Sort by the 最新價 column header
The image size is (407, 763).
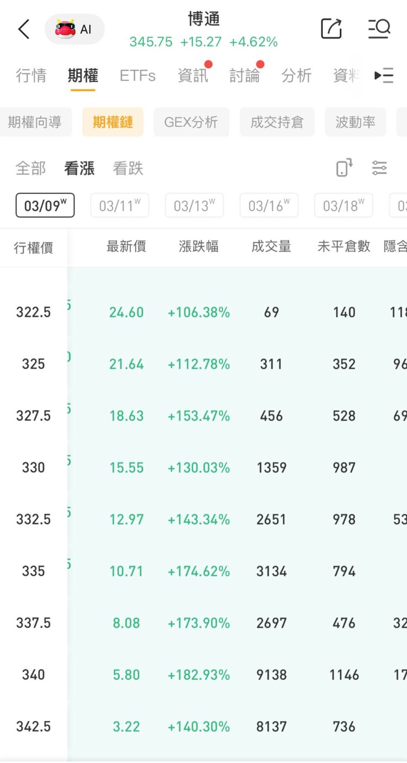point(126,247)
